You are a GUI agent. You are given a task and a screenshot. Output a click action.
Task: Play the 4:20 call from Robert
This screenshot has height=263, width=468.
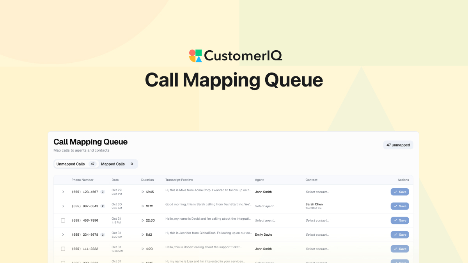coord(143,249)
